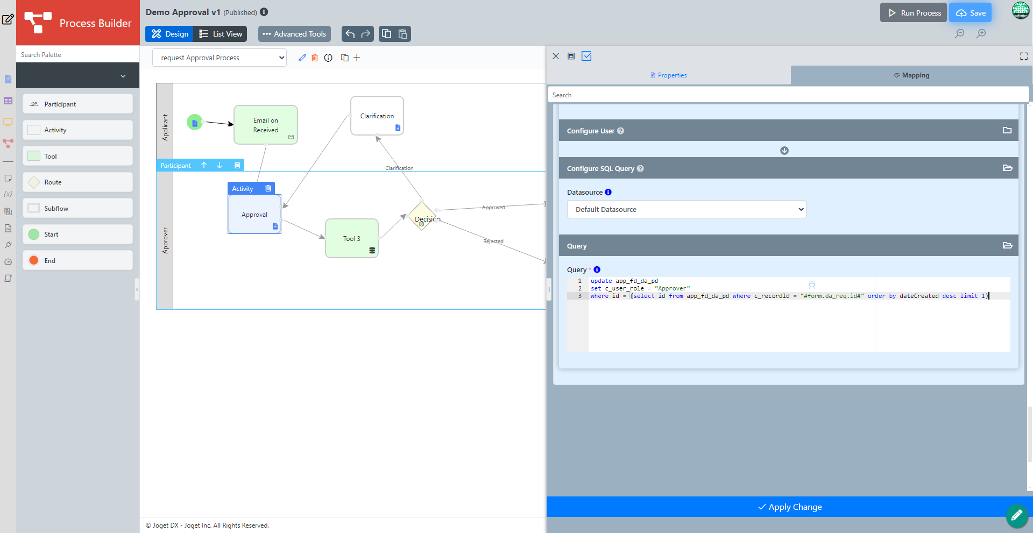Move participant up with the arrow icon
Viewport: 1033px width, 533px height.
204,165
